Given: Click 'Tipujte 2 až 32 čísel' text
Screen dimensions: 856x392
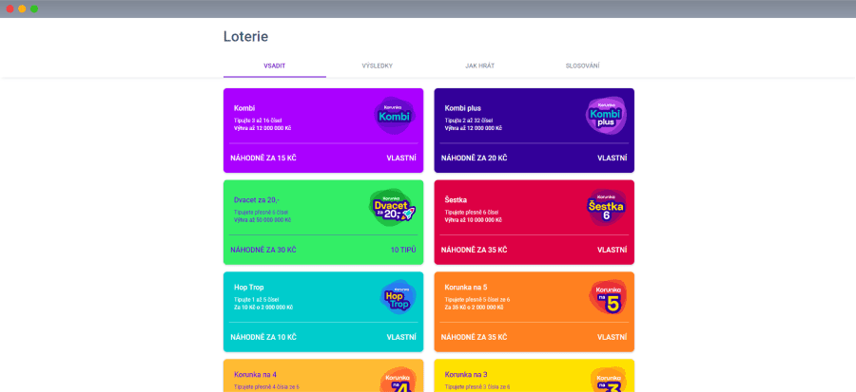Looking at the screenshot, I should click(468, 121).
